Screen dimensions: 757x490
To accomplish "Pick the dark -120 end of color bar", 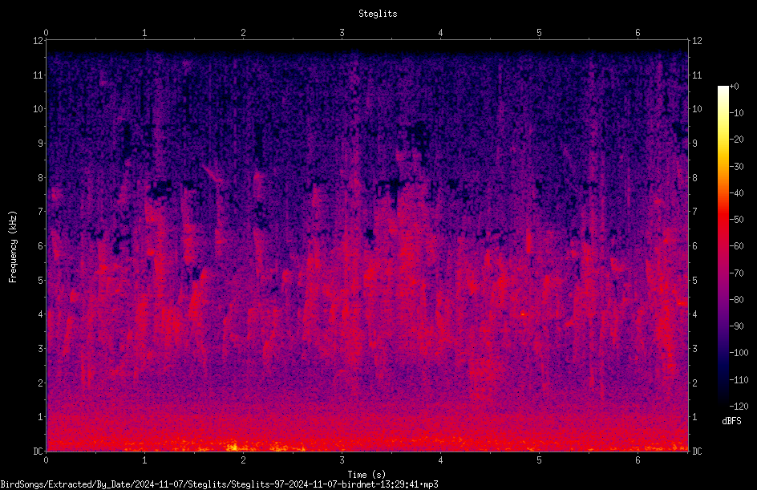I will click(723, 404).
